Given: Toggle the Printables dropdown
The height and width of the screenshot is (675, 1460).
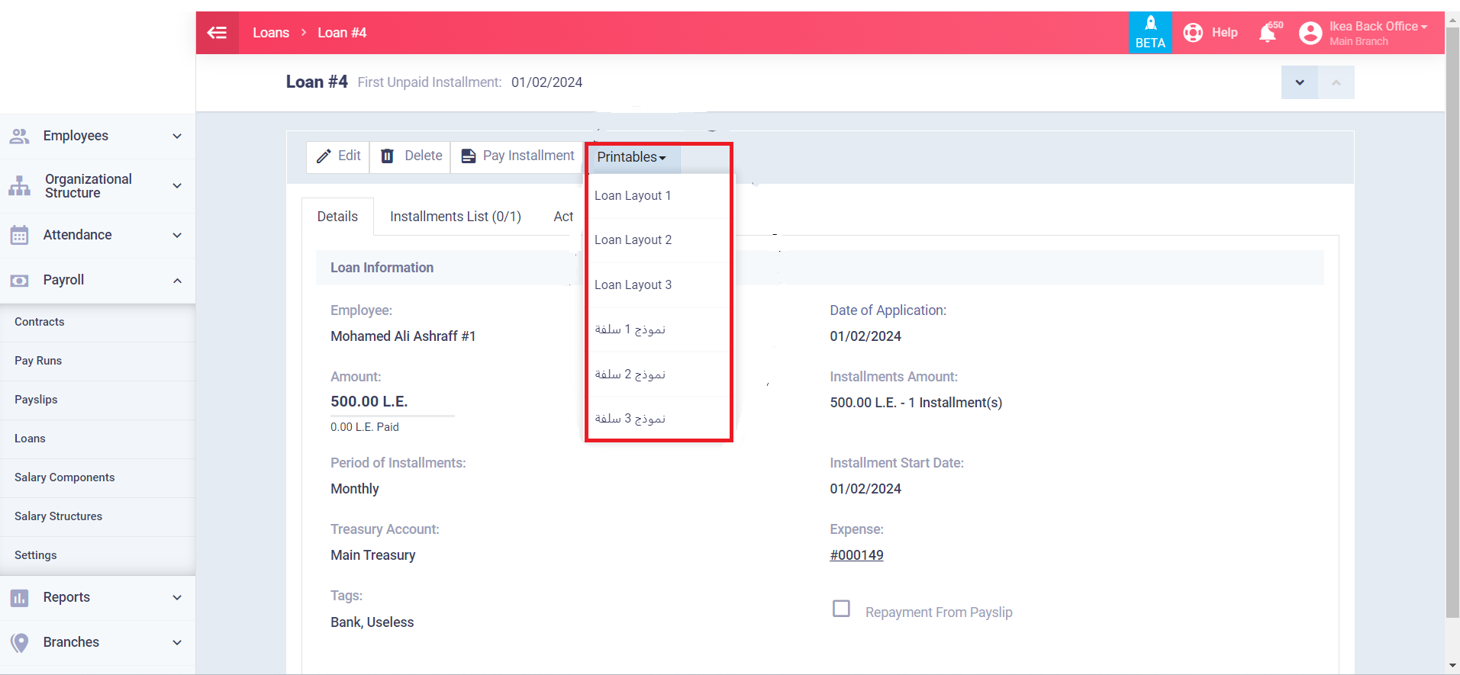Looking at the screenshot, I should click(632, 157).
